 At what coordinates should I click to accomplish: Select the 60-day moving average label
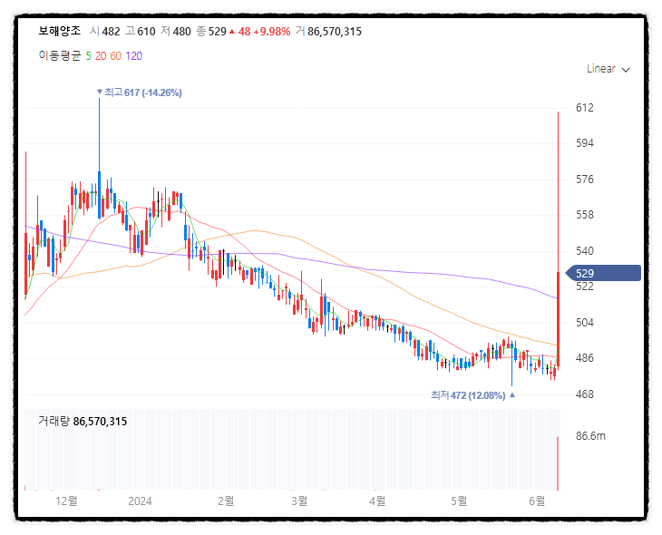point(116,55)
